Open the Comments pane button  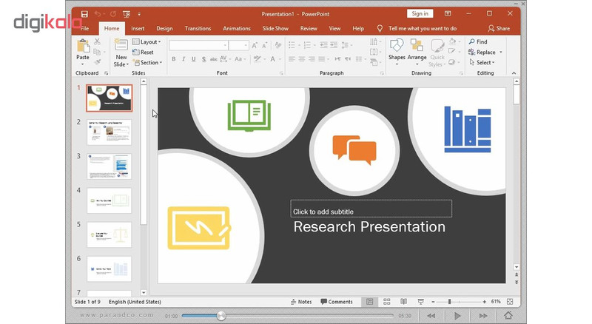337,302
